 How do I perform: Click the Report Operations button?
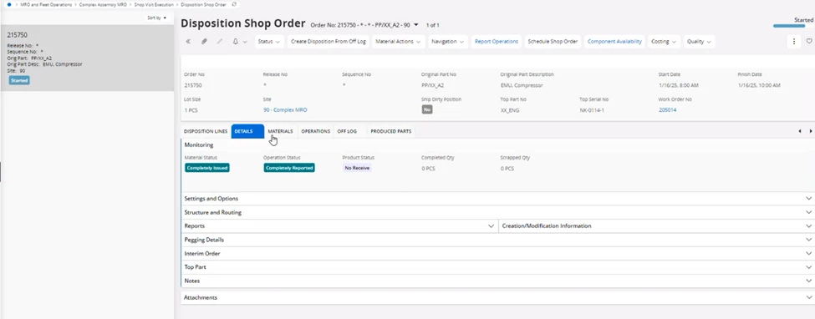pyautogui.click(x=497, y=42)
